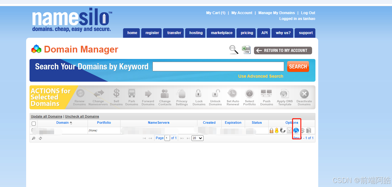Open the rows-per-page dropdown showing 20
Image resolution: width=392 pixels, height=187 pixels.
click(197, 138)
